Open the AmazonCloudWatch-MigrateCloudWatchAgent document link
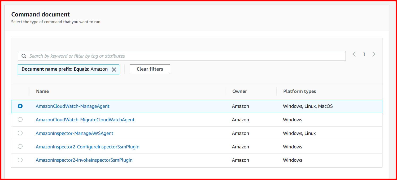This screenshot has height=180, width=397. pyautogui.click(x=85, y=119)
